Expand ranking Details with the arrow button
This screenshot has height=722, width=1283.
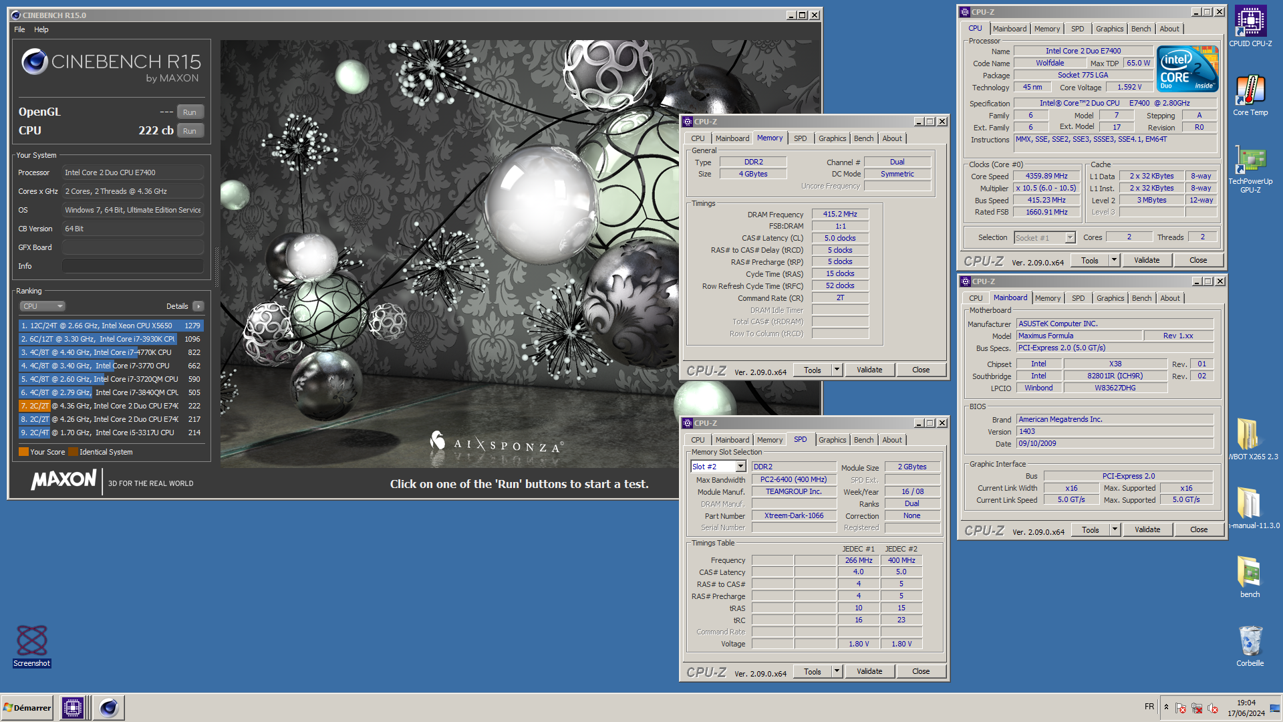(198, 306)
